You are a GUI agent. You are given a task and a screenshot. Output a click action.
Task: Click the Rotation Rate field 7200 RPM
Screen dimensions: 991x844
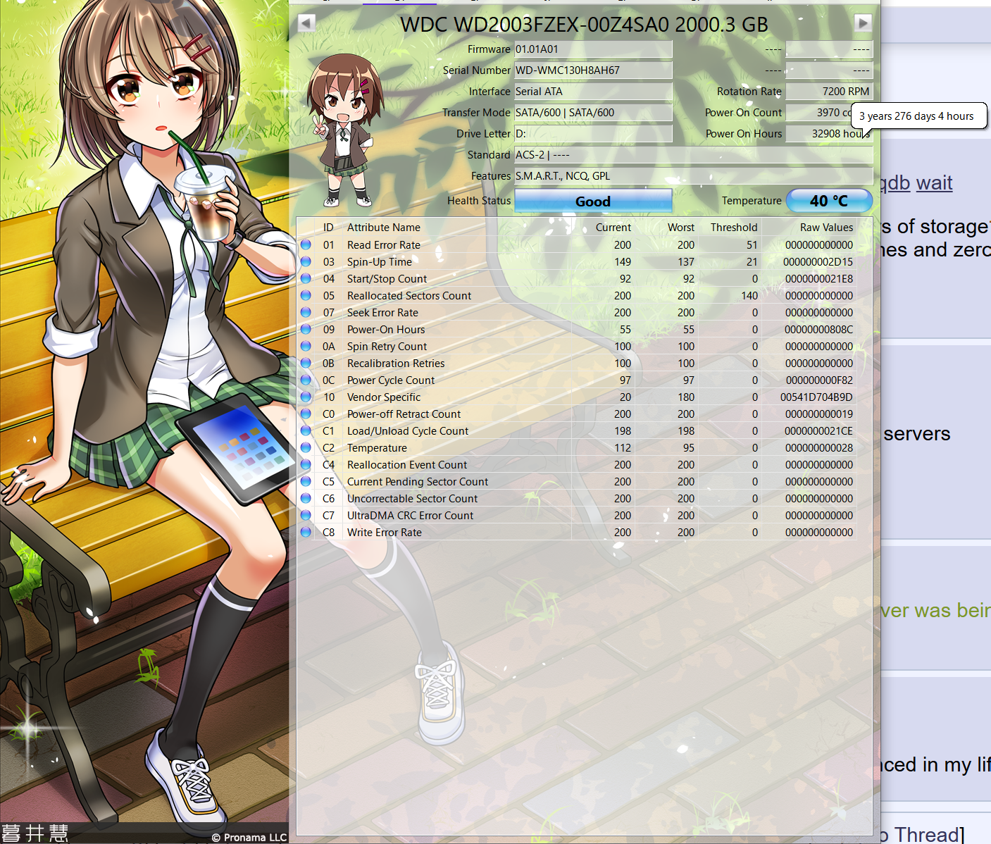(829, 92)
